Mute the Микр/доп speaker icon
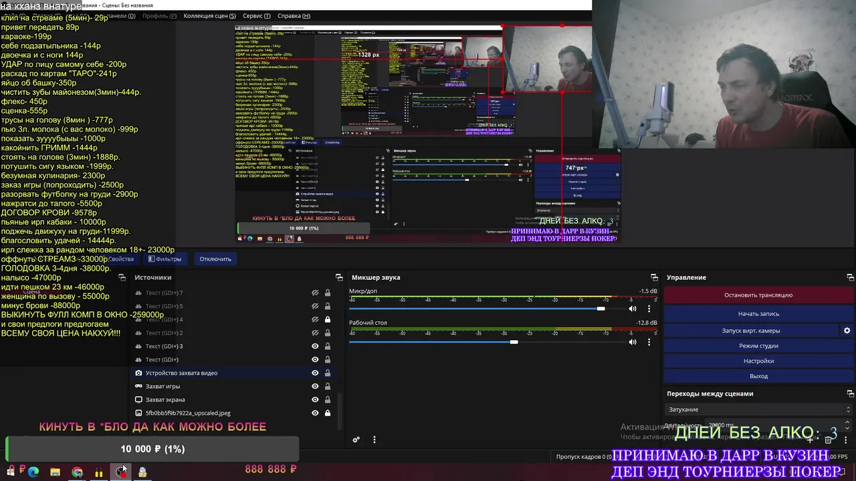 pos(632,309)
